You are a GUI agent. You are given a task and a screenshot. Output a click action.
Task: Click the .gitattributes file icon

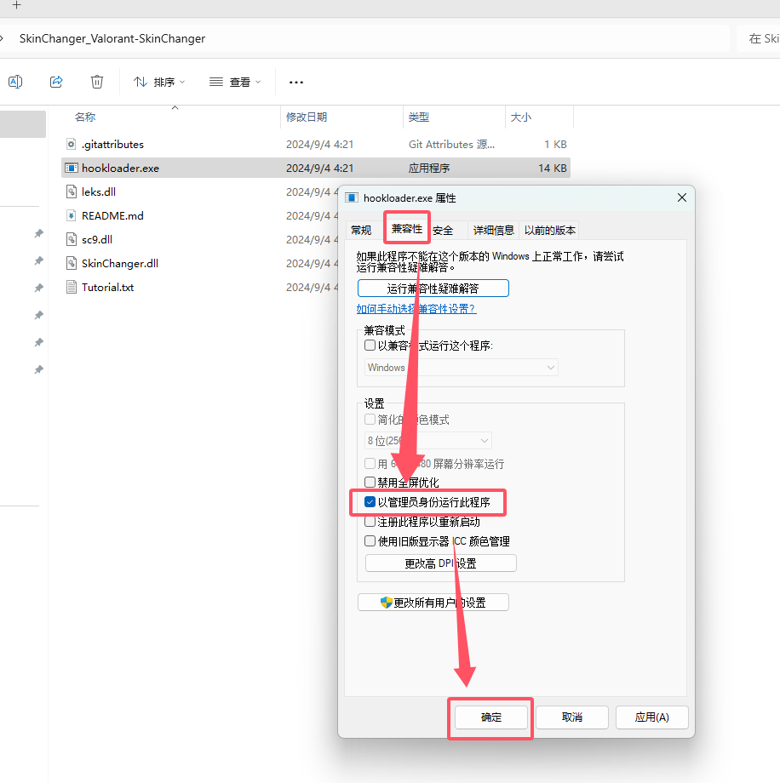[x=72, y=145]
